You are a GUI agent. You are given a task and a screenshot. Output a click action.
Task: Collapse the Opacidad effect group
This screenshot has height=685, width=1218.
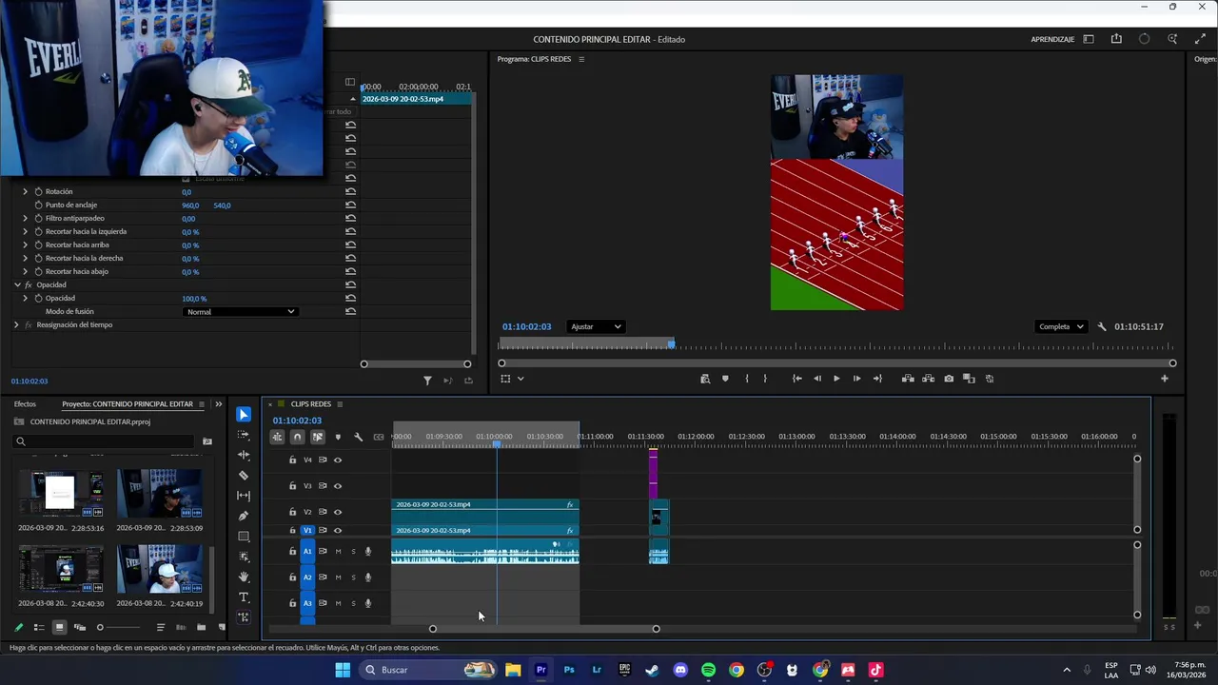pyautogui.click(x=17, y=284)
